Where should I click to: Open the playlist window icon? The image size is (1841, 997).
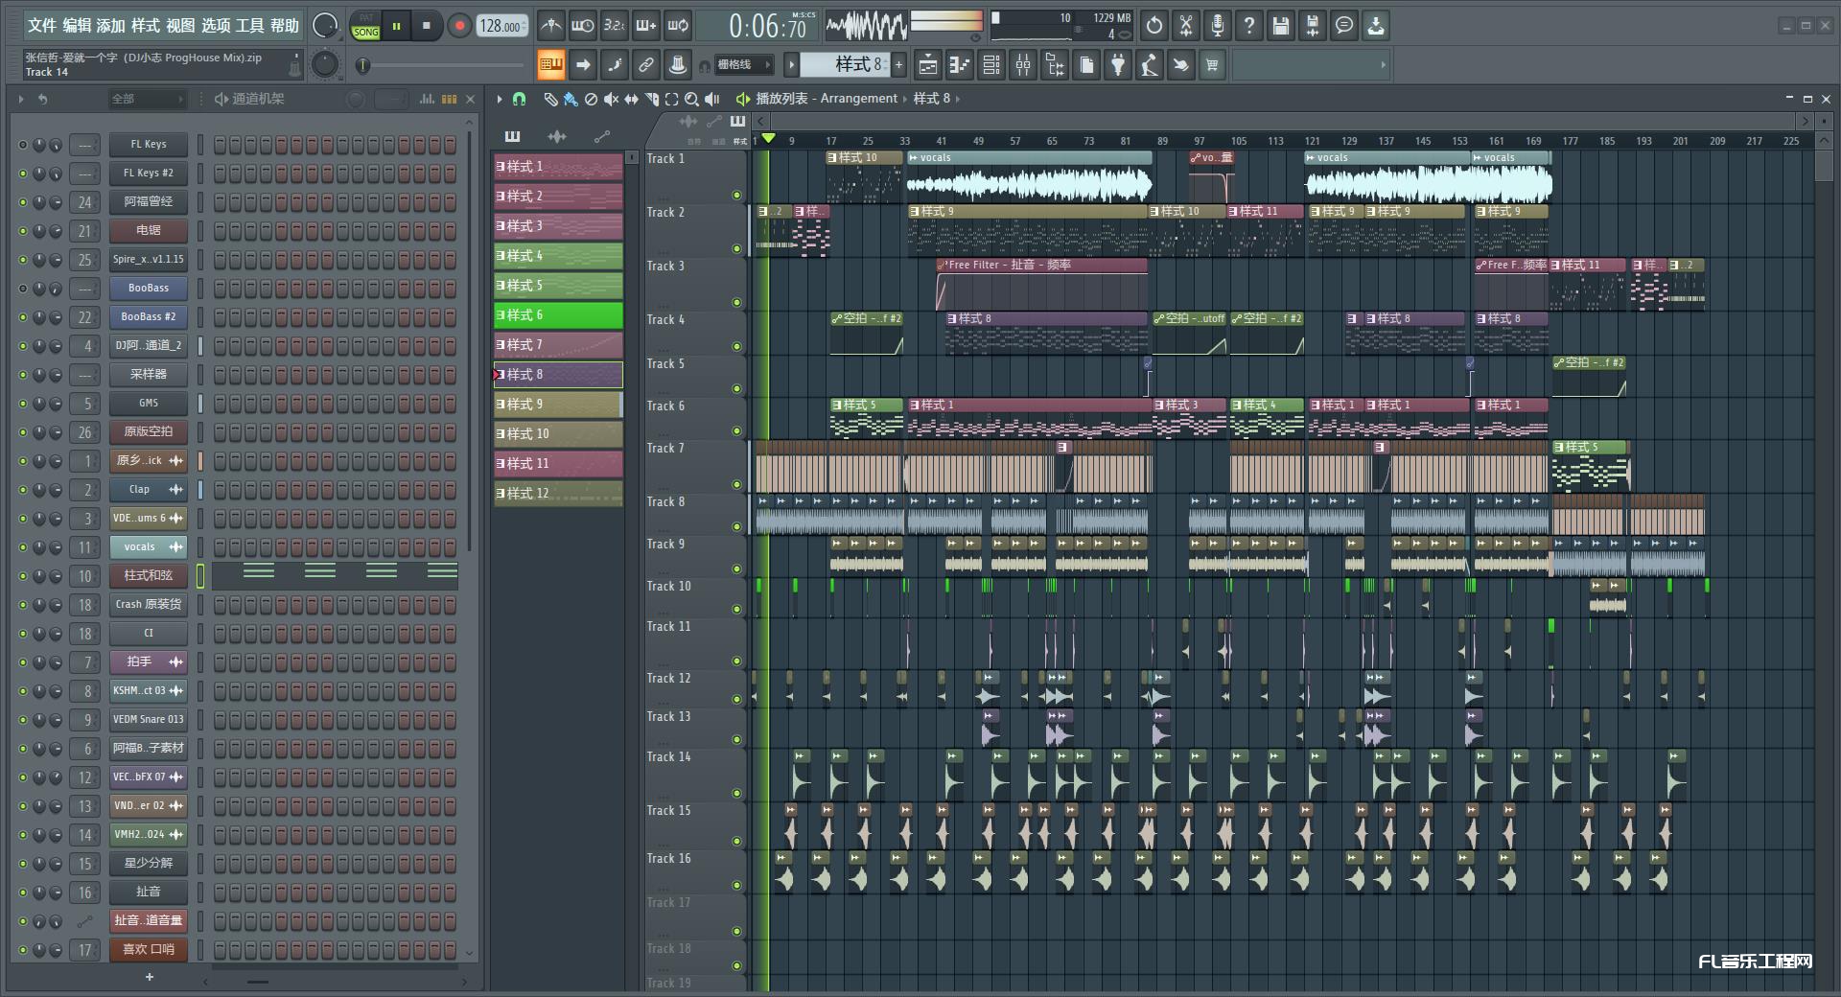click(928, 65)
